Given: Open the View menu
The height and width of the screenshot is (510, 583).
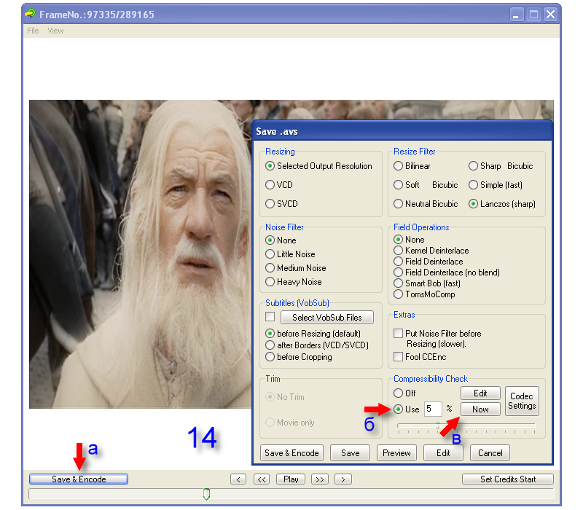Looking at the screenshot, I should (55, 31).
